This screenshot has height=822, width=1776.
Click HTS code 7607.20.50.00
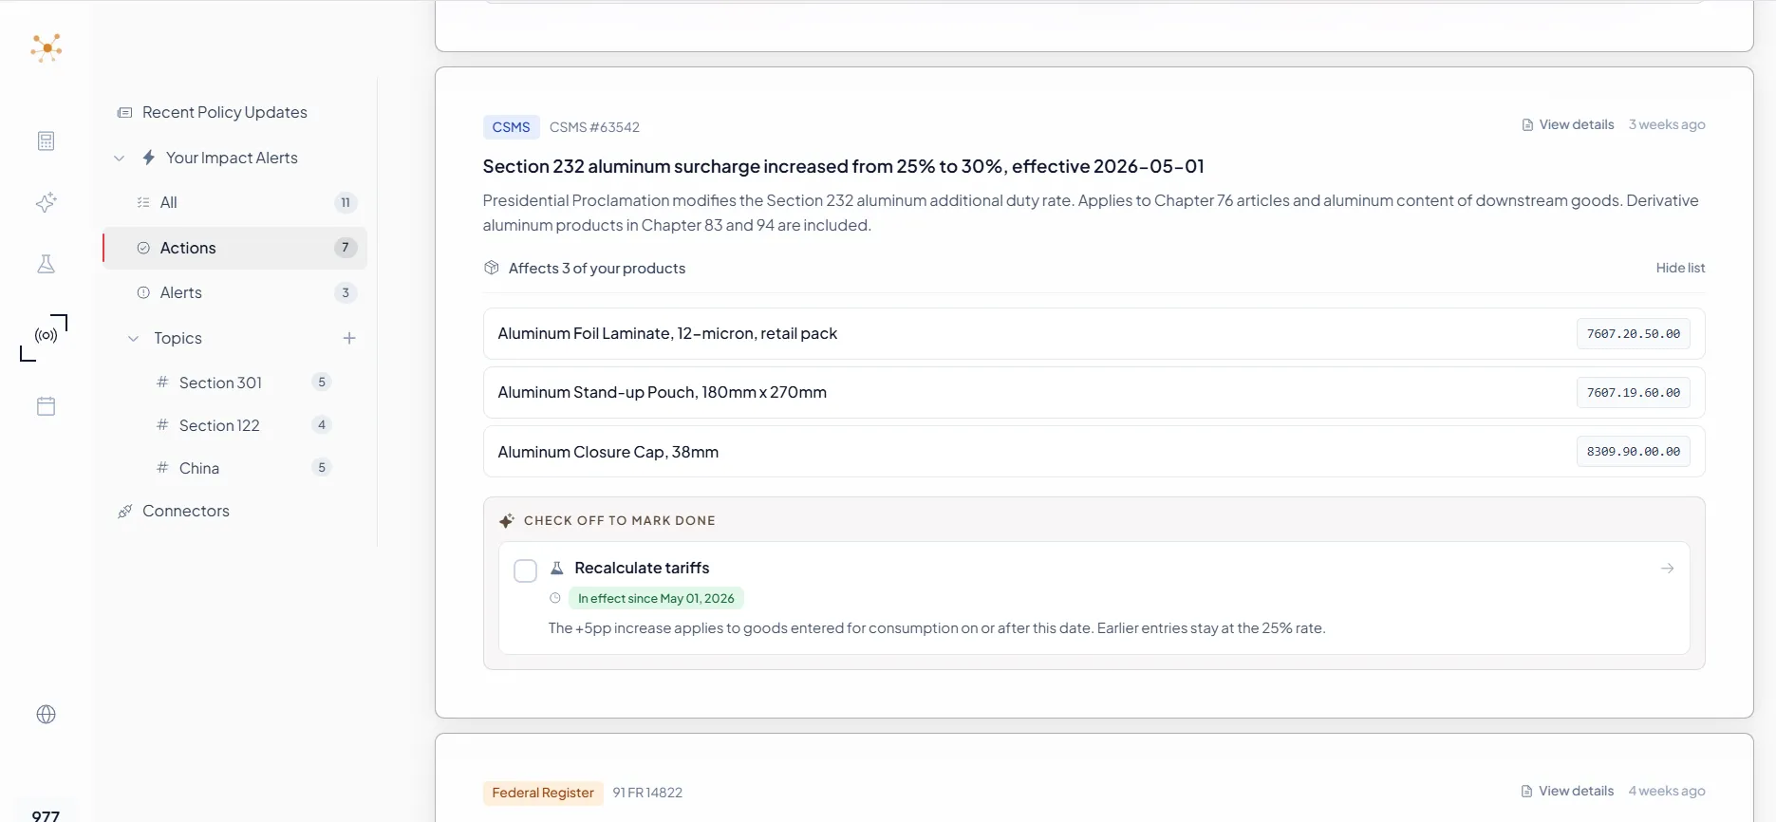tap(1633, 334)
